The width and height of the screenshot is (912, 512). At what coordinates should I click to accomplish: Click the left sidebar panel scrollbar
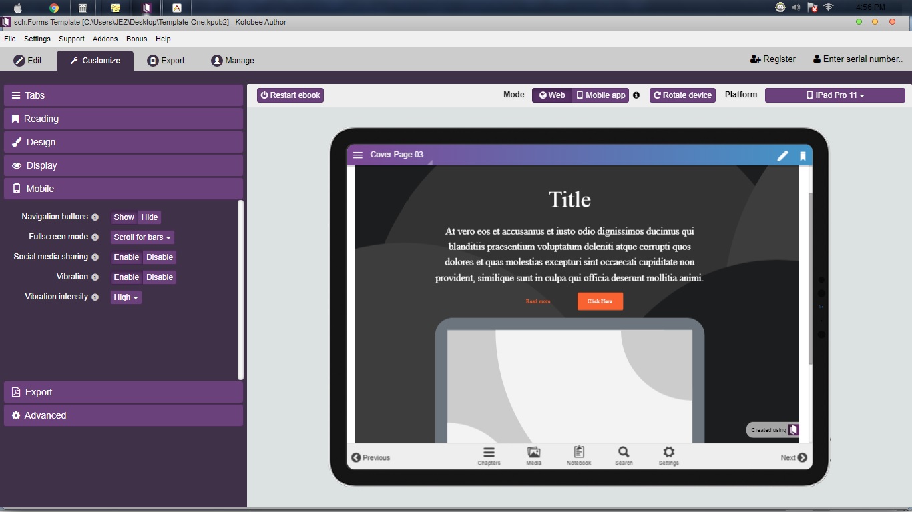(x=240, y=290)
